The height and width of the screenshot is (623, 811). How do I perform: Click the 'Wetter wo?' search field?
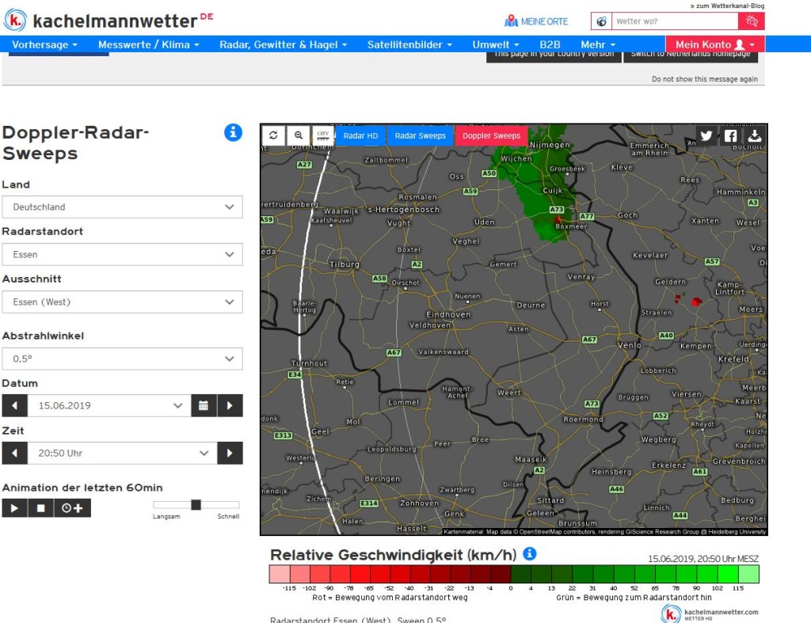(x=675, y=21)
